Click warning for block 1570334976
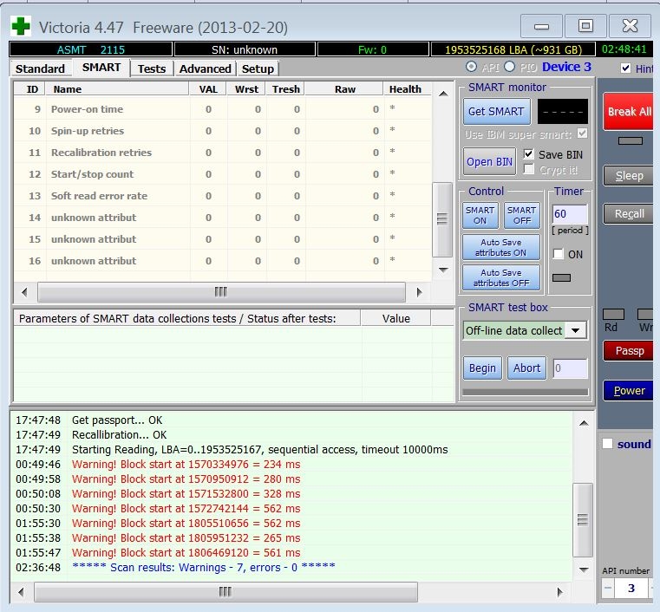The width and height of the screenshot is (660, 612). click(186, 465)
